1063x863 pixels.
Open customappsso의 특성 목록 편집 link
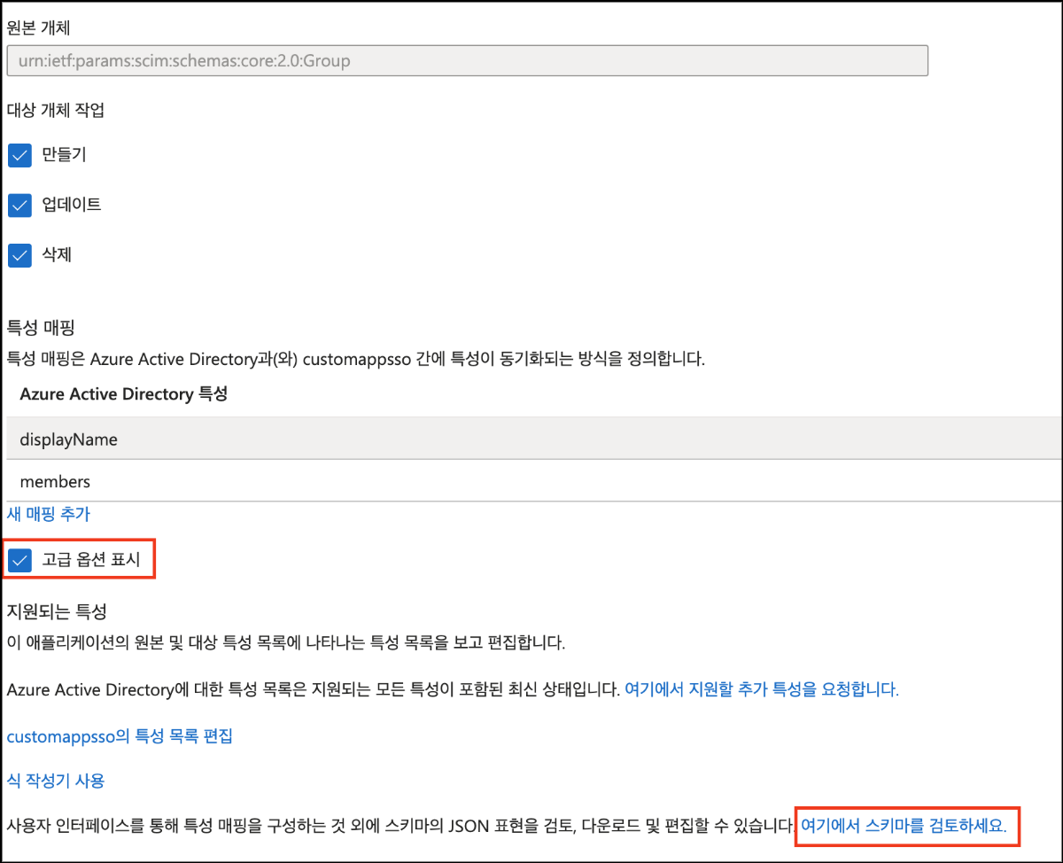coord(120,736)
